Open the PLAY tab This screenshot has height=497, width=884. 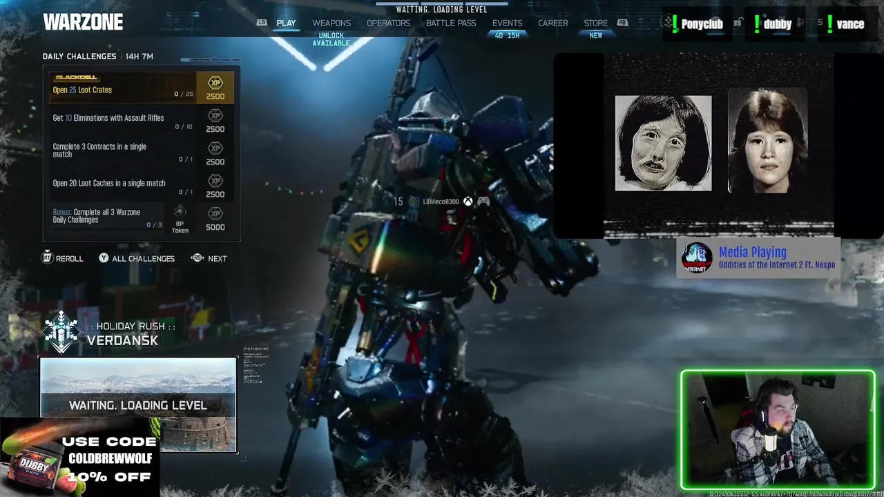pos(286,23)
